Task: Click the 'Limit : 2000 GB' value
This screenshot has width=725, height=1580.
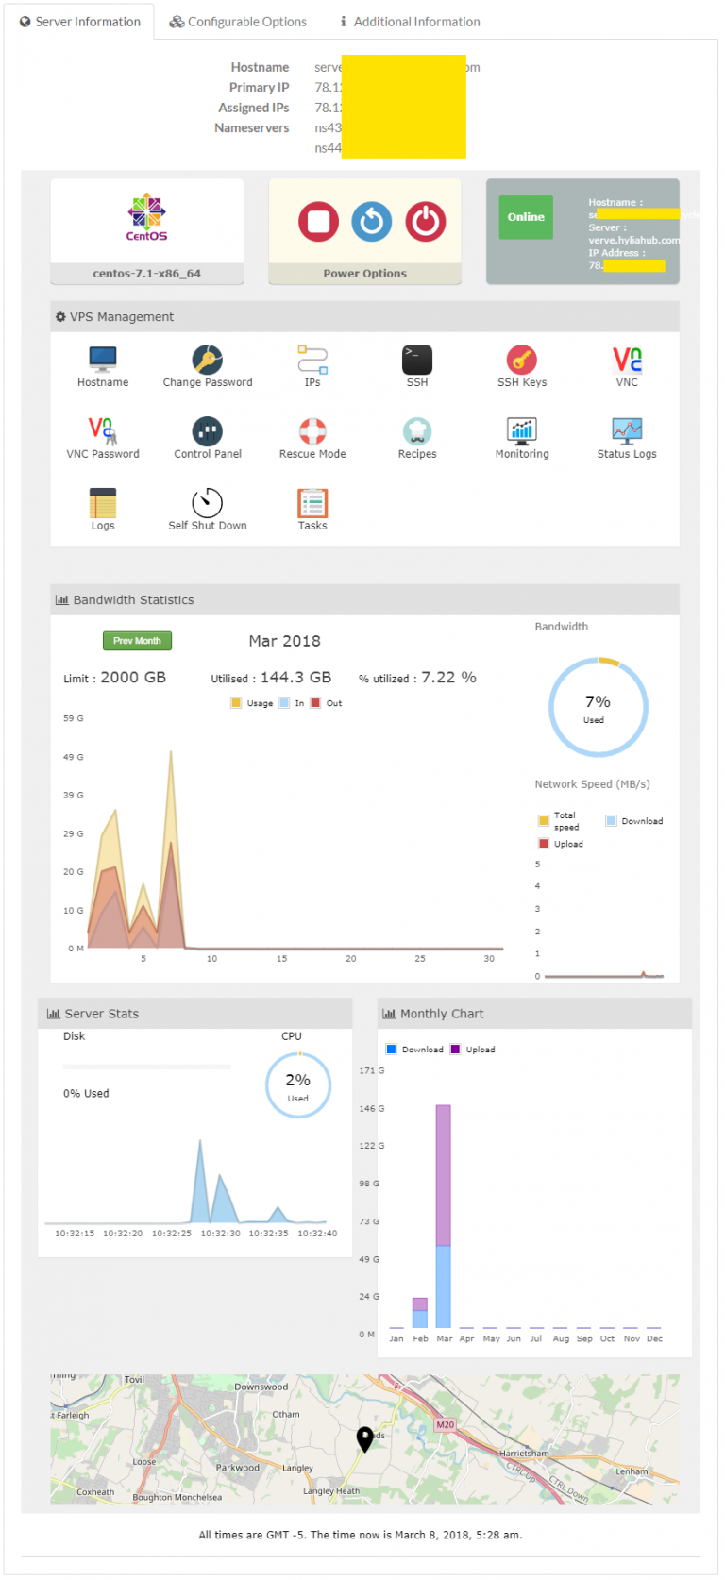Action: click(114, 678)
